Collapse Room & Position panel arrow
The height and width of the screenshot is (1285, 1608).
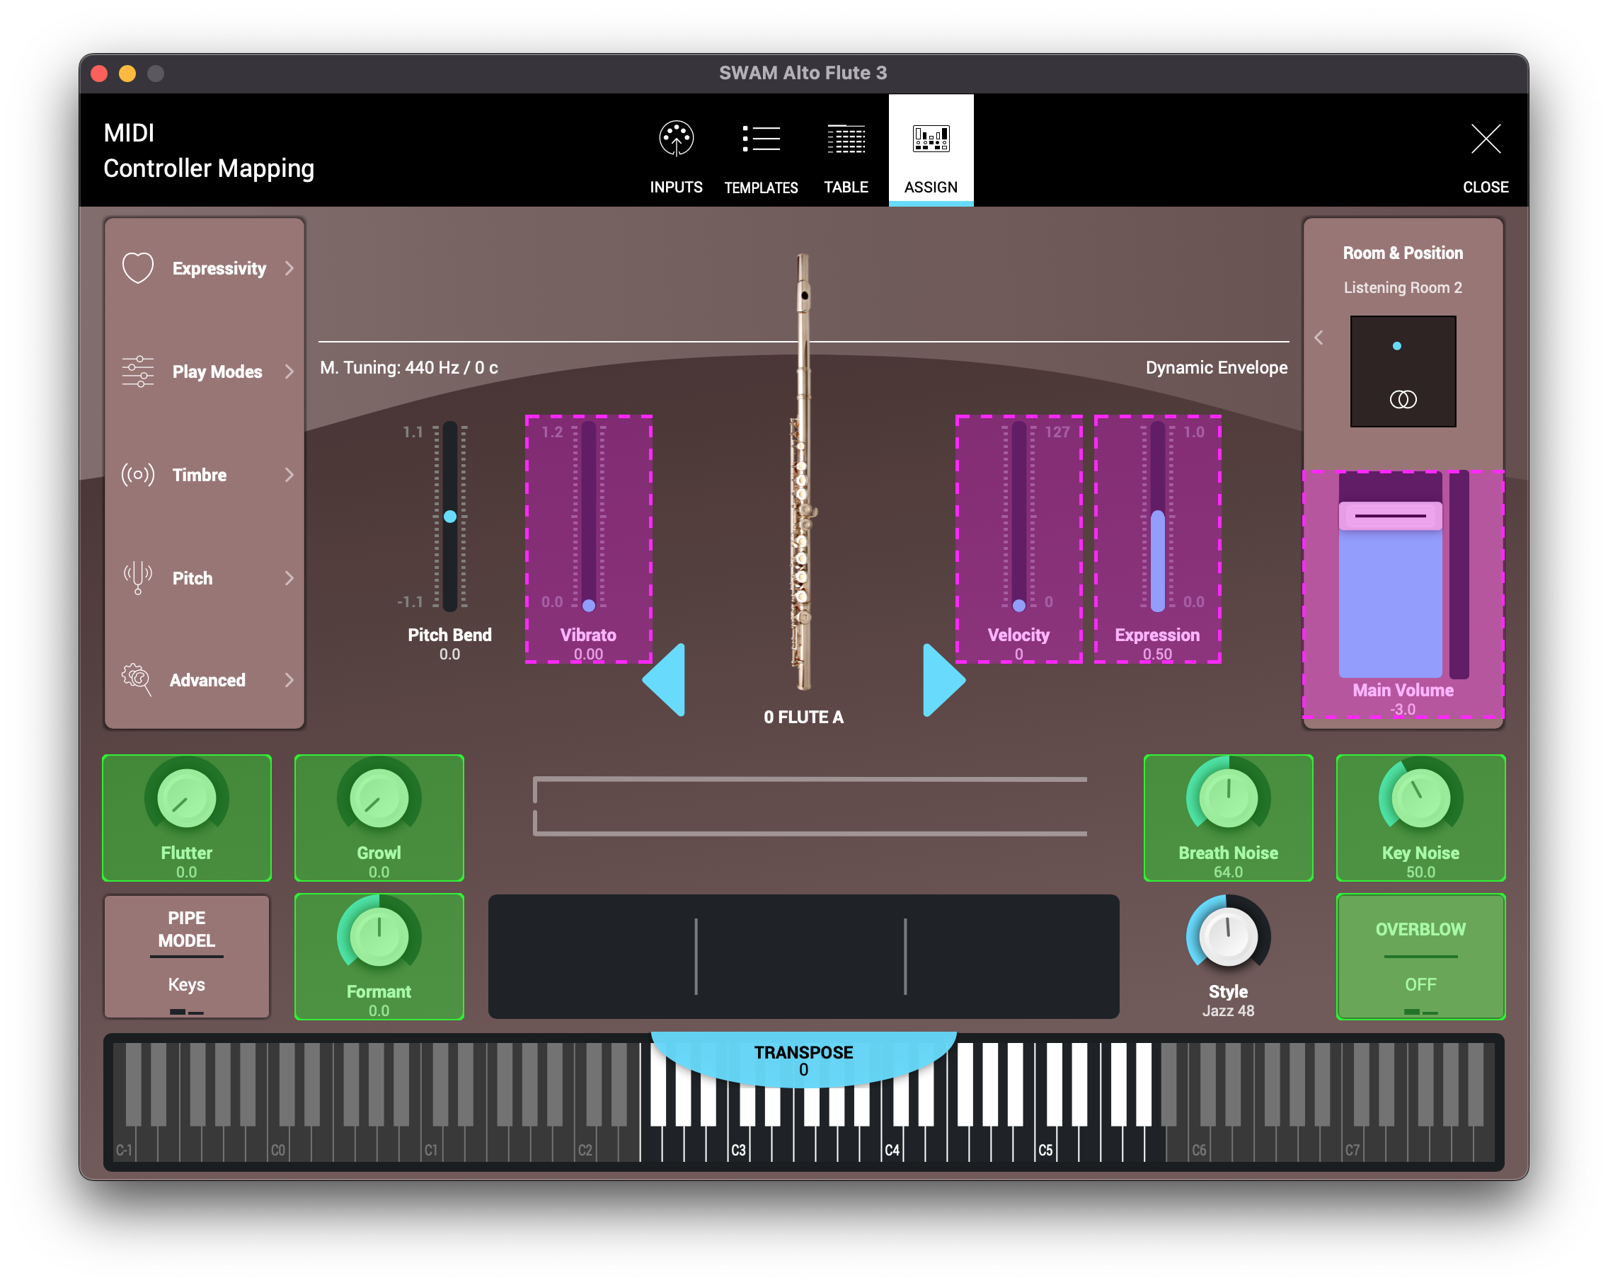click(1319, 338)
